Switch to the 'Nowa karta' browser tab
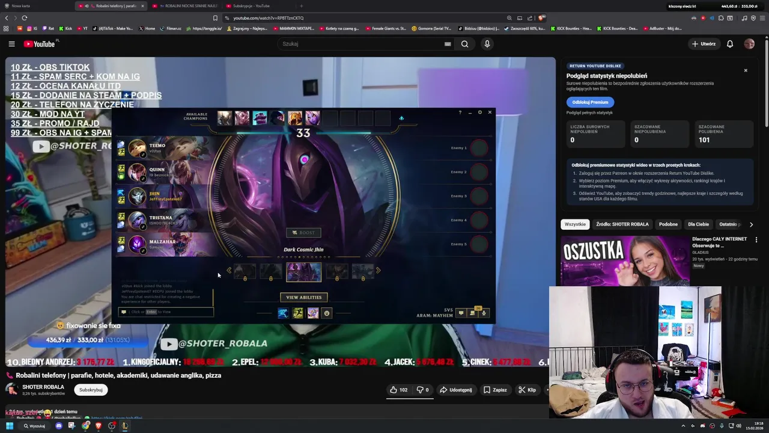The width and height of the screenshot is (769, 433). point(37,6)
